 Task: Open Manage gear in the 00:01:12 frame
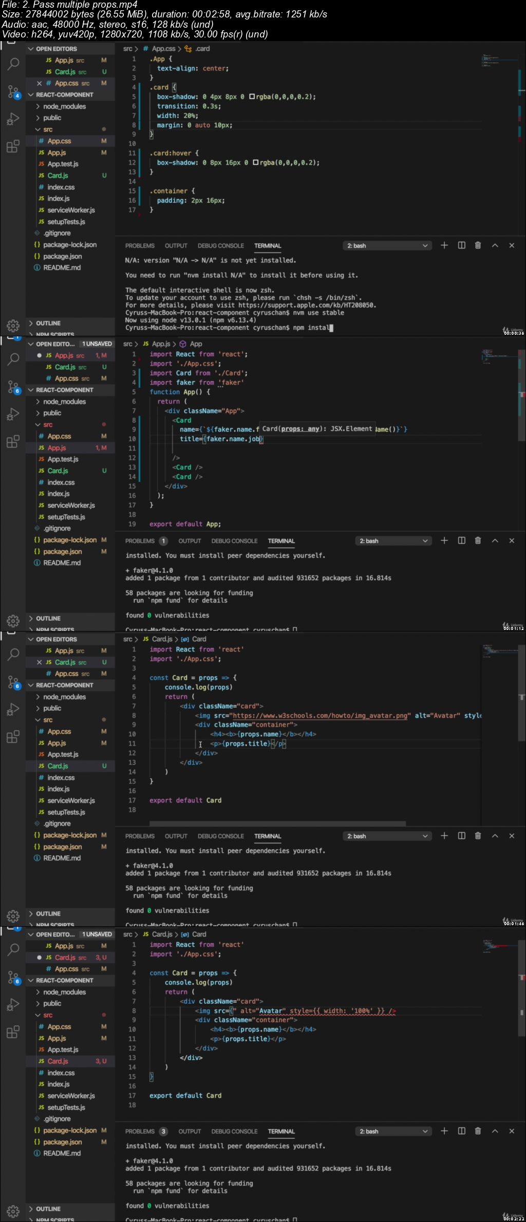(13, 621)
